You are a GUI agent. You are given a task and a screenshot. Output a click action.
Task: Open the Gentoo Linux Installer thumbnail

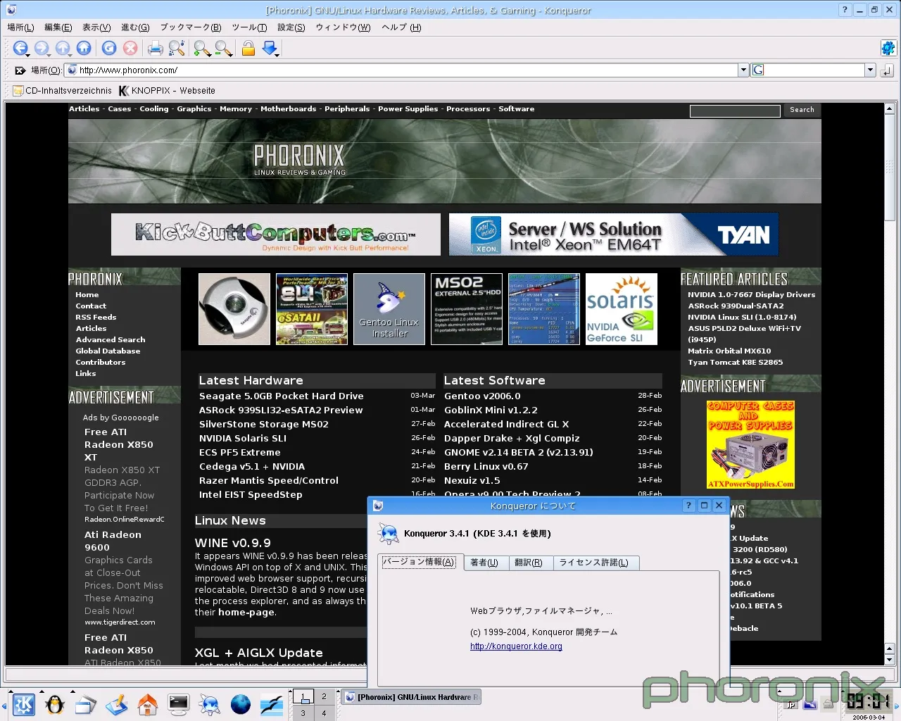[x=389, y=309]
